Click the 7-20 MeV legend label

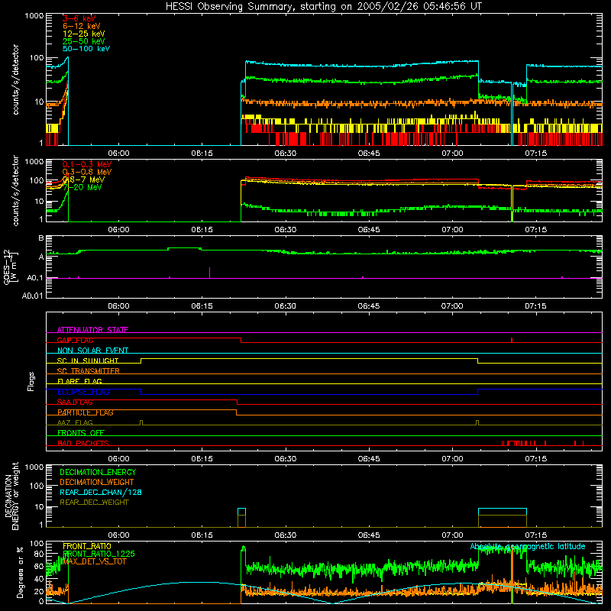pyautogui.click(x=82, y=187)
